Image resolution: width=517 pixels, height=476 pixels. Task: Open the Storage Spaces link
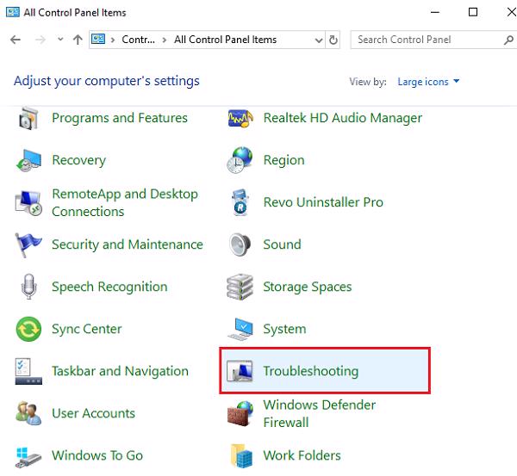(308, 287)
